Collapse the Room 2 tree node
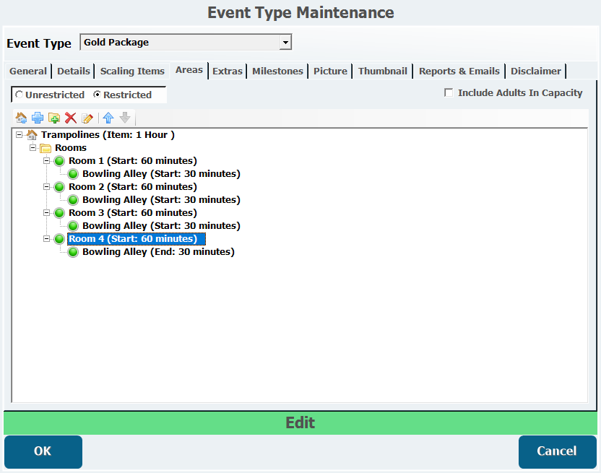 pos(46,187)
